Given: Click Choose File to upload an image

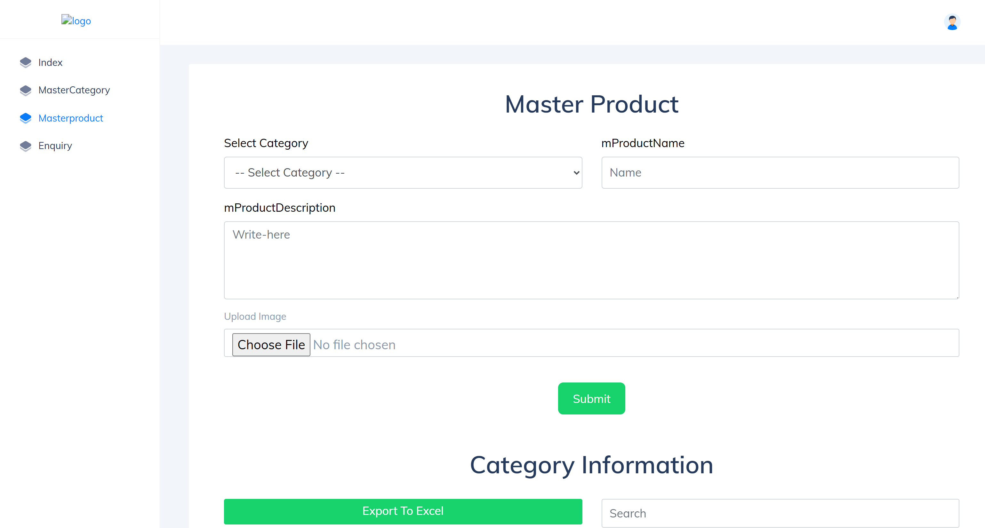Looking at the screenshot, I should 271,344.
